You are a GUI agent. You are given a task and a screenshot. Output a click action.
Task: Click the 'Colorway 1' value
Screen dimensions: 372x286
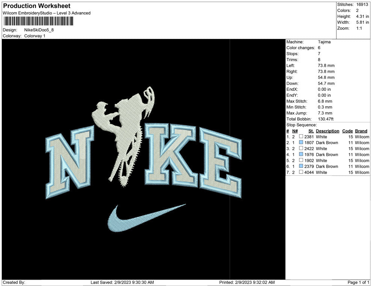click(x=35, y=36)
